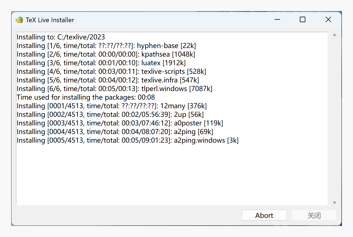353x237 pixels.
Task: Select the kpathsea [1048k] log line
Action: pyautogui.click(x=106, y=54)
